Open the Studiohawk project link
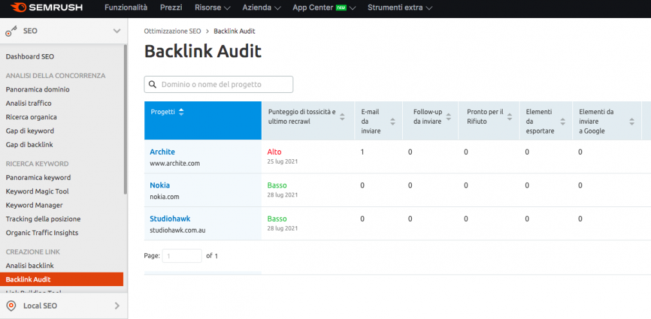 tap(170, 218)
